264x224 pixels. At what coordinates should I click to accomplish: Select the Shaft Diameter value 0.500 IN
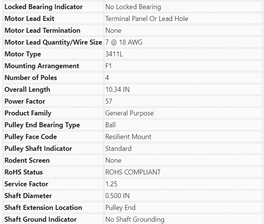pos(118,196)
